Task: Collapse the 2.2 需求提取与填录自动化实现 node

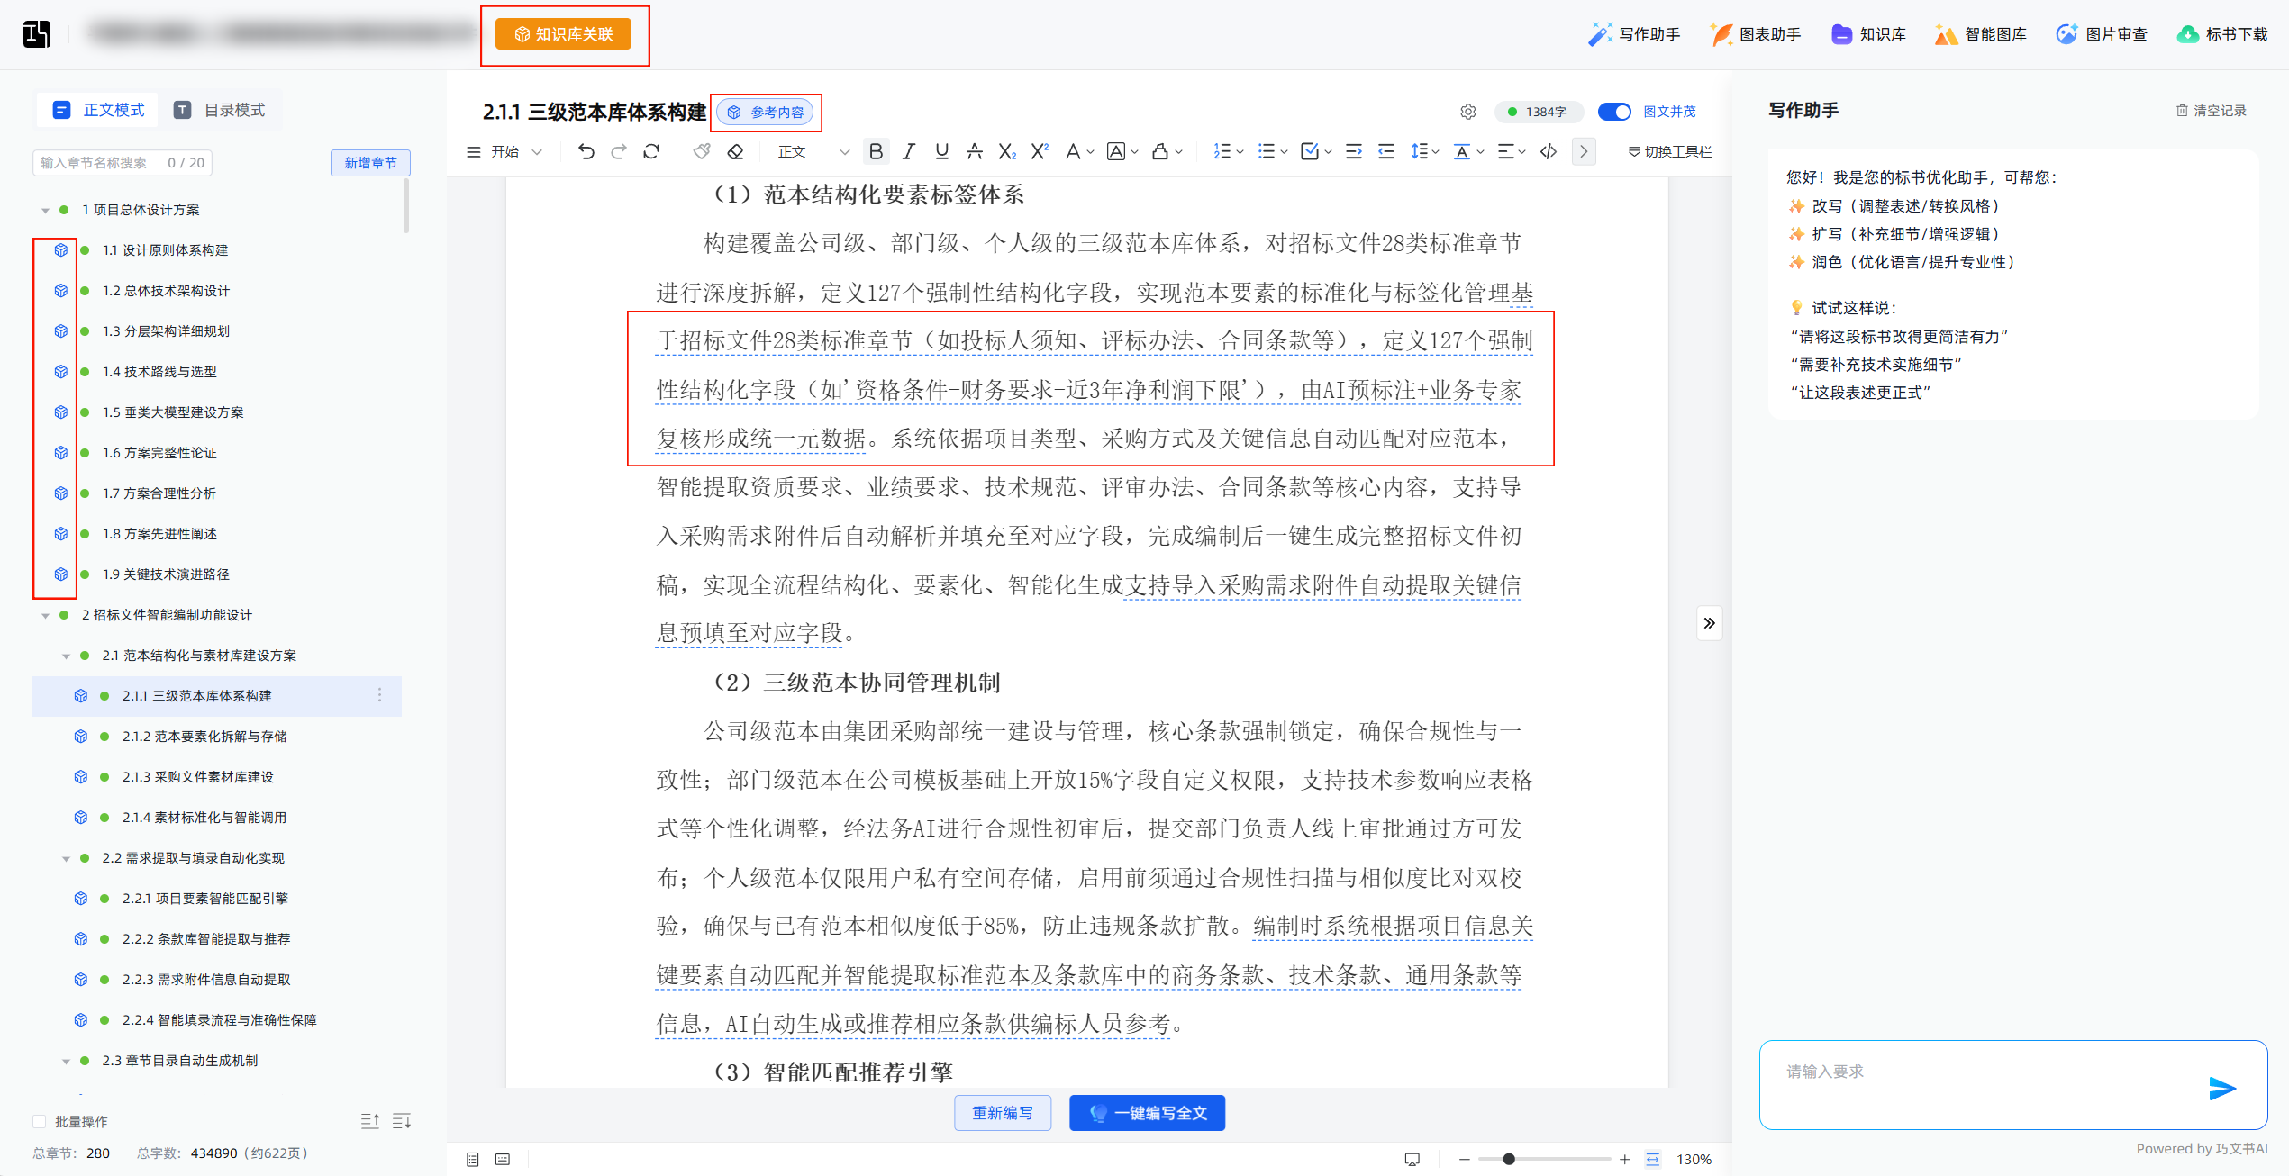Action: click(x=66, y=858)
